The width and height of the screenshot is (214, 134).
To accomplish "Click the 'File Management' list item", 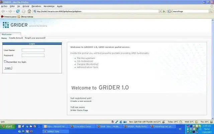I will click(x=86, y=58).
